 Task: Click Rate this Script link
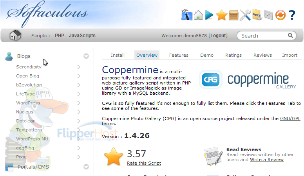pyautogui.click(x=144, y=163)
